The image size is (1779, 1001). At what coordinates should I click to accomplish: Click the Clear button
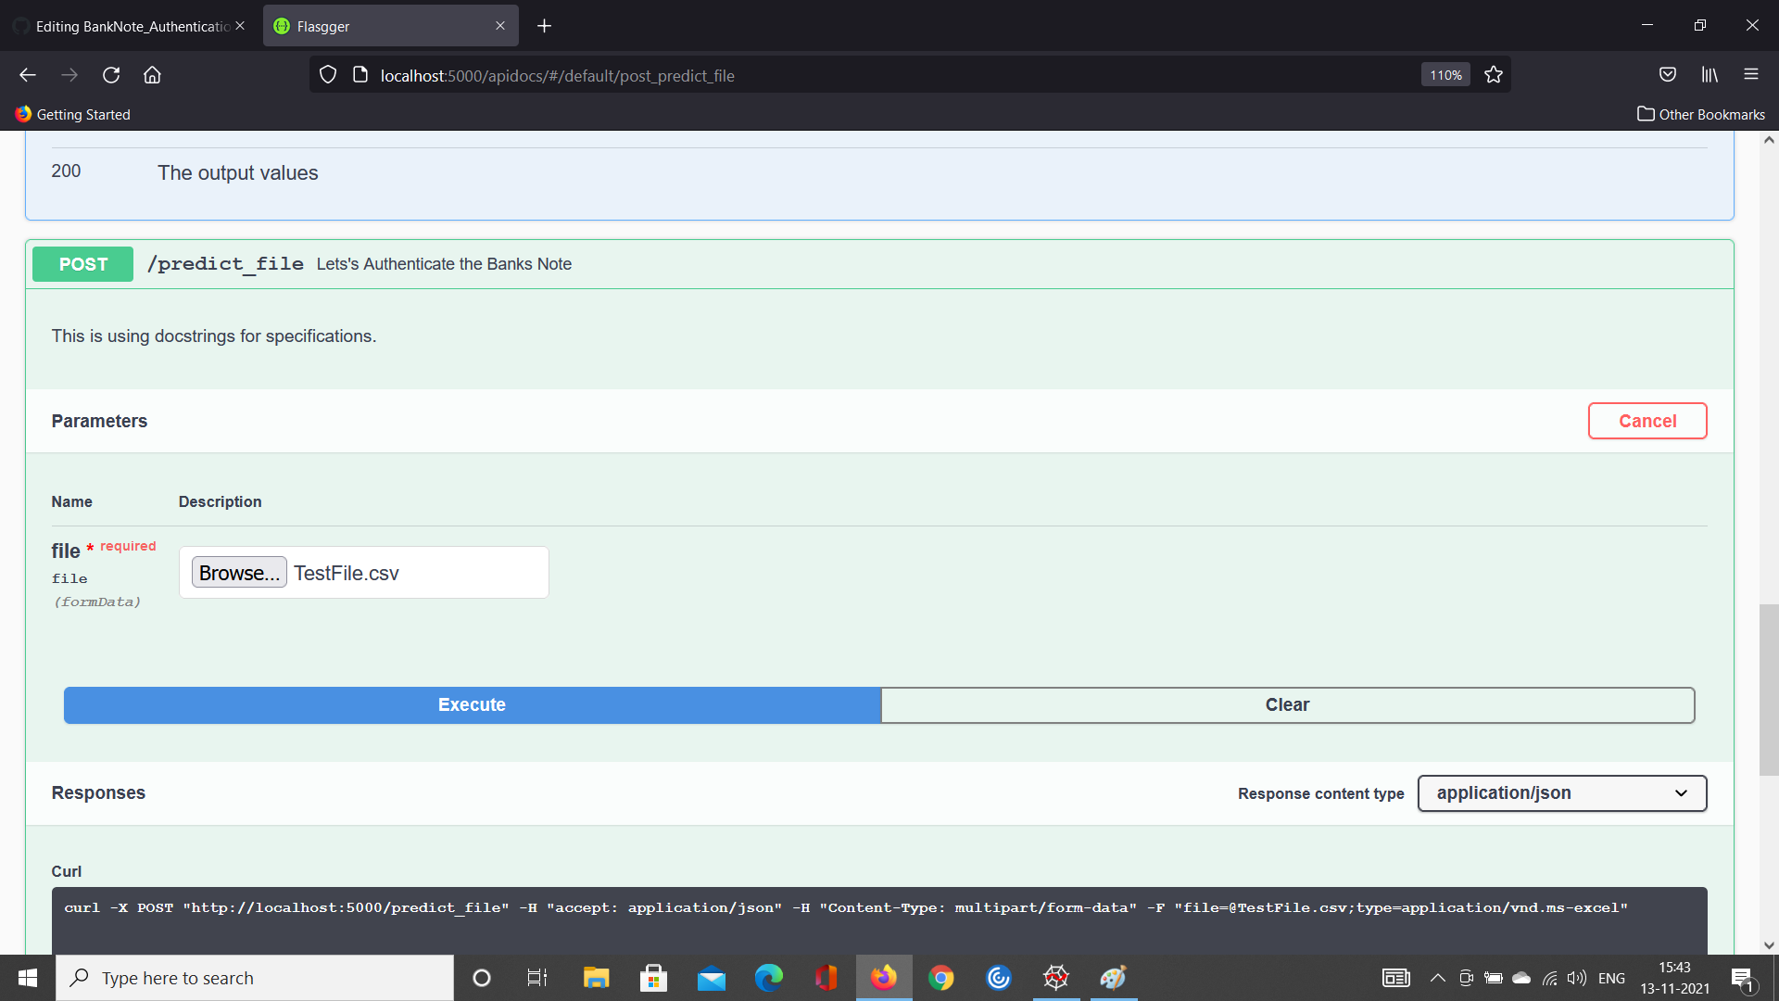coord(1287,705)
